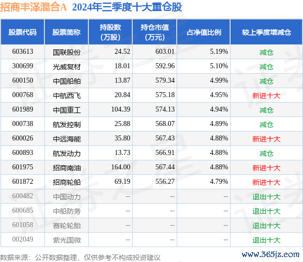The image size is (303, 262).
Task: Click the 股票代码 column header
Action: (22, 32)
